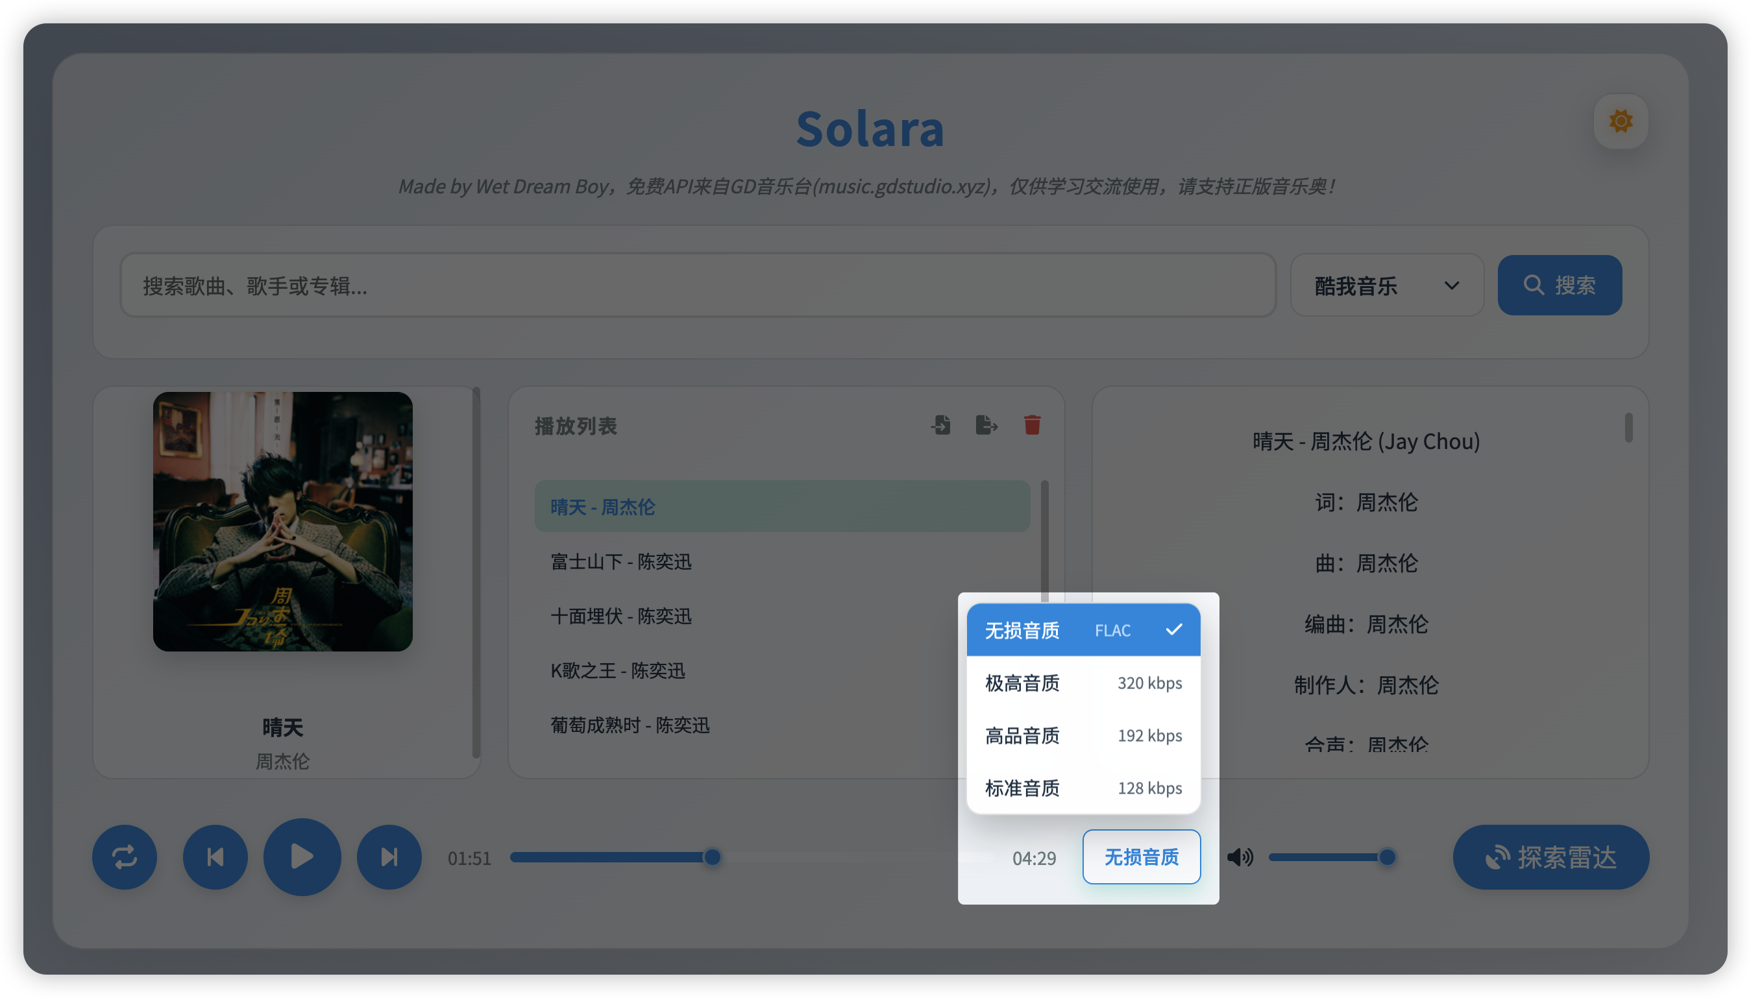Select 极高音质 320 kbps option
This screenshot has width=1751, height=998.
pyautogui.click(x=1083, y=683)
